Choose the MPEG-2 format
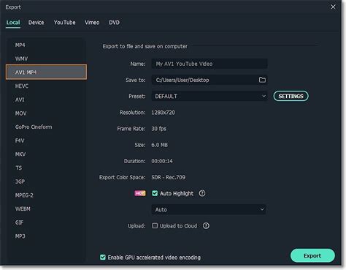The width and height of the screenshot is (346, 270). click(x=24, y=195)
